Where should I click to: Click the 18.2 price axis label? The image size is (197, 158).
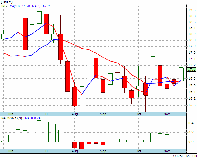tap(192, 34)
